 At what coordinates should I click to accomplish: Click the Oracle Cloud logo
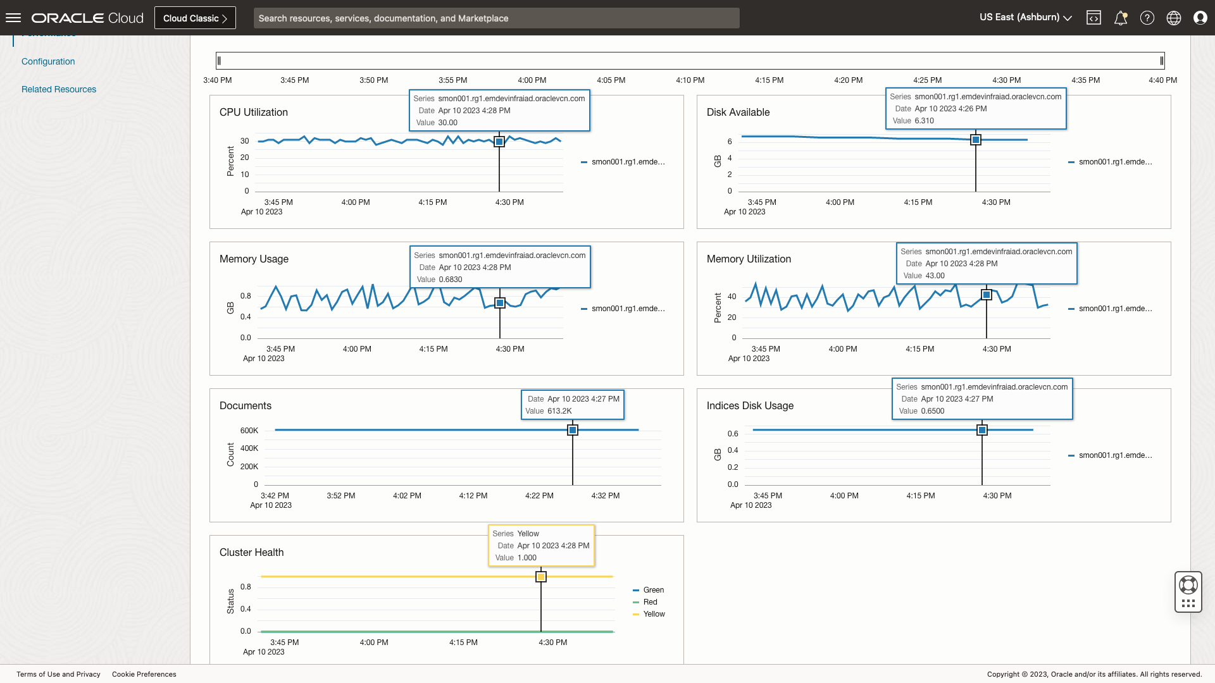(87, 18)
